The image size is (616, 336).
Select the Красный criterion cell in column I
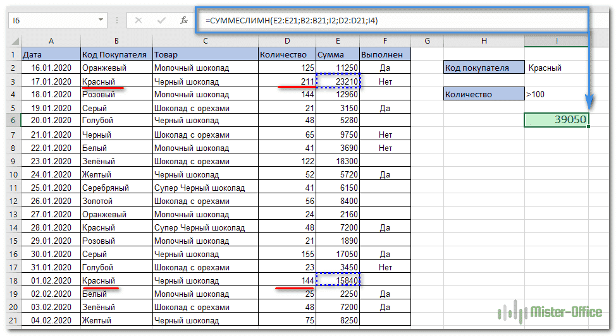(x=556, y=68)
